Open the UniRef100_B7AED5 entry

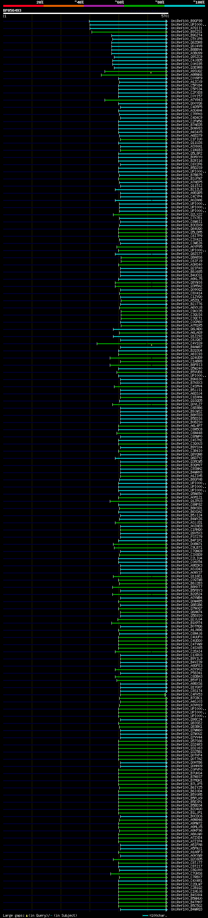(x=187, y=125)
